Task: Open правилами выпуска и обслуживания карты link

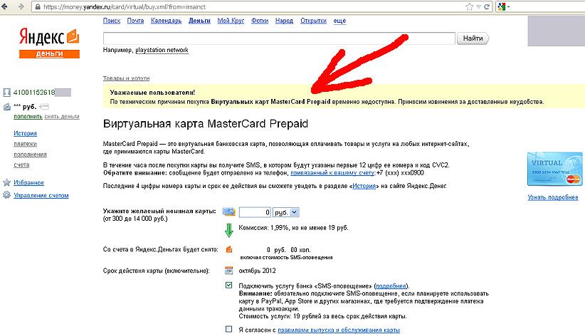Action: 339,330
